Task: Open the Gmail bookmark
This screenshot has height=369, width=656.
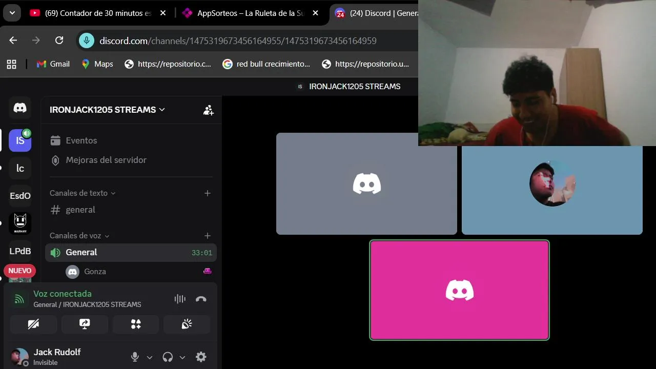Action: 53,64
